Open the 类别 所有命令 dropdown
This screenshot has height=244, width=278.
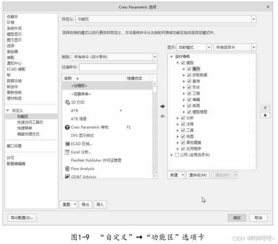(x=155, y=57)
